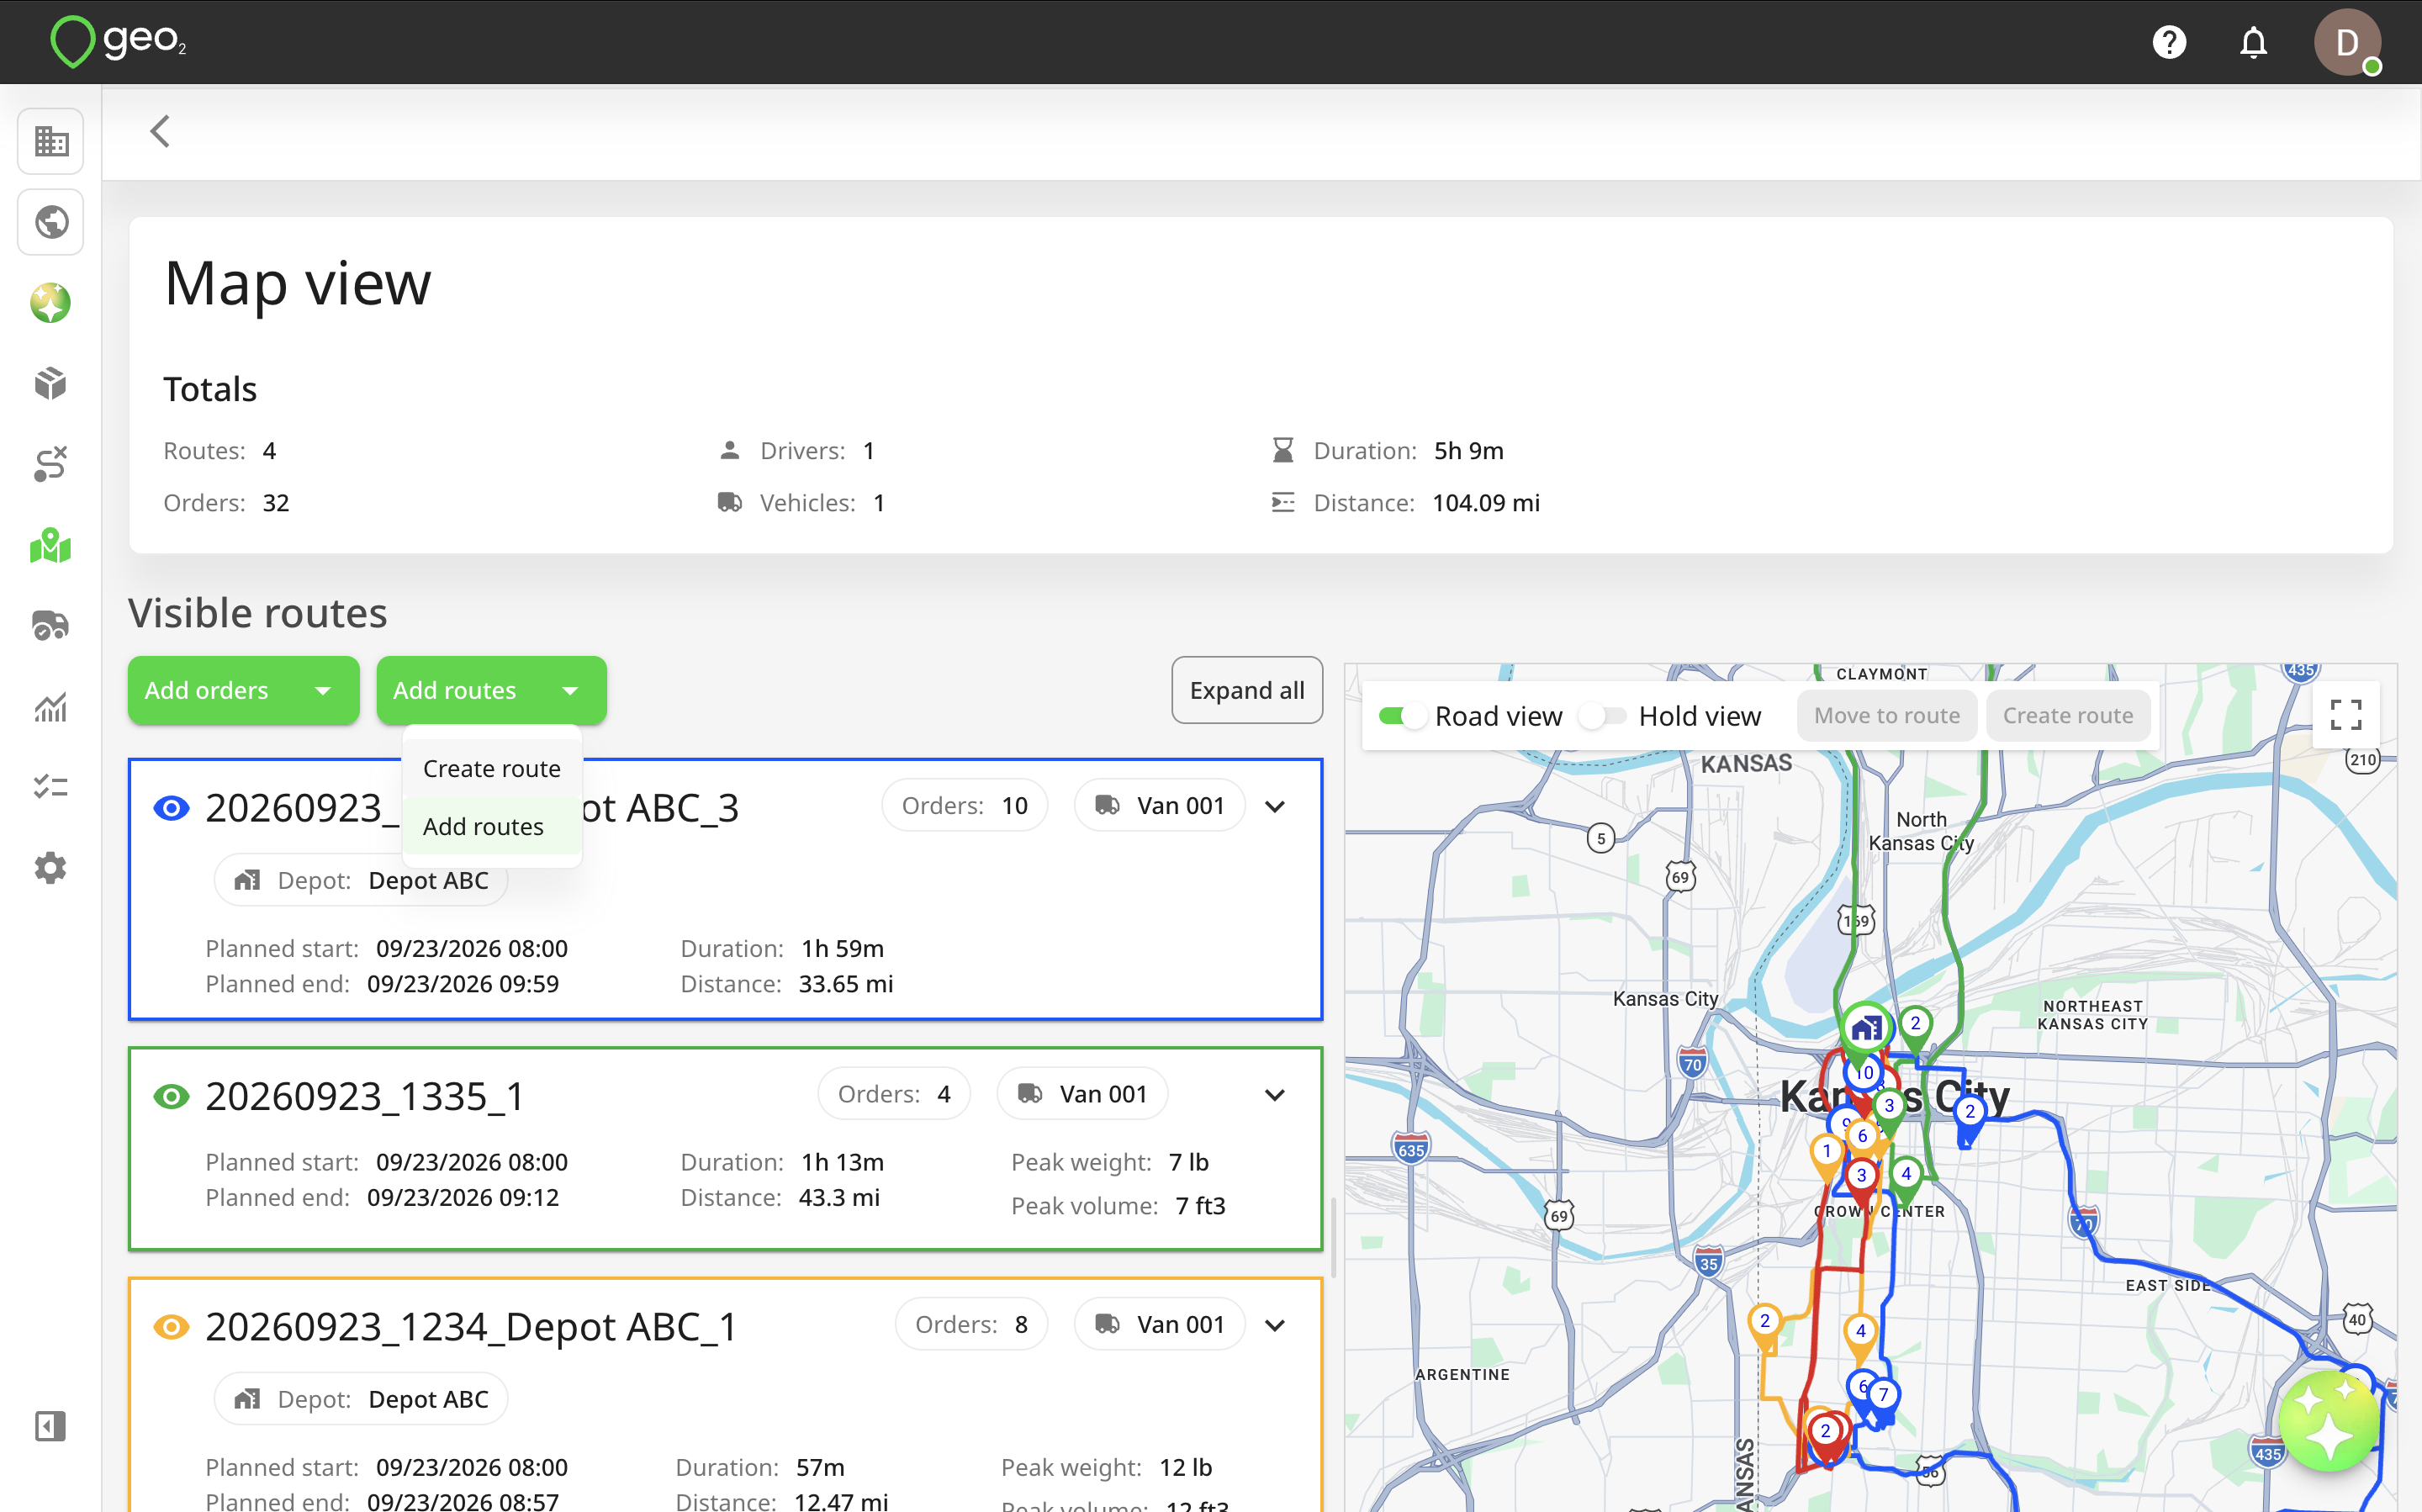The image size is (2422, 1512).
Task: Expand the 20260923_1335_1 route card
Action: (x=1275, y=1095)
